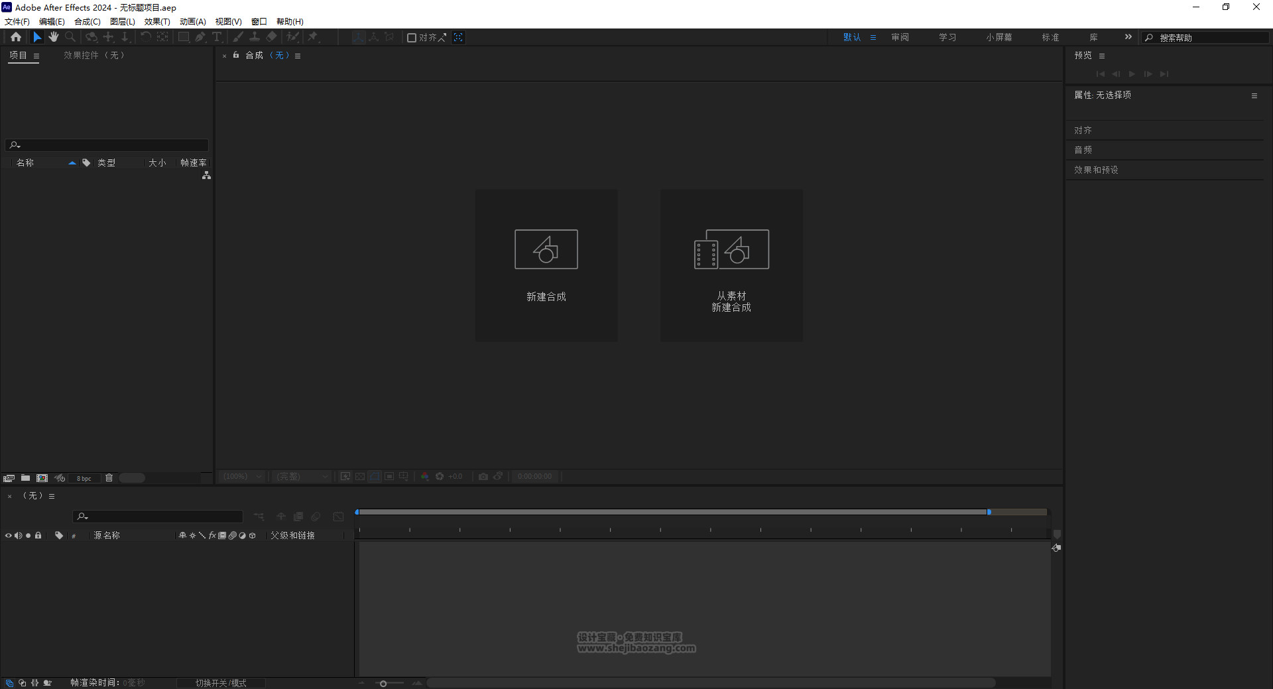Click the show channel RGB icon
This screenshot has height=689, width=1273.
point(424,476)
